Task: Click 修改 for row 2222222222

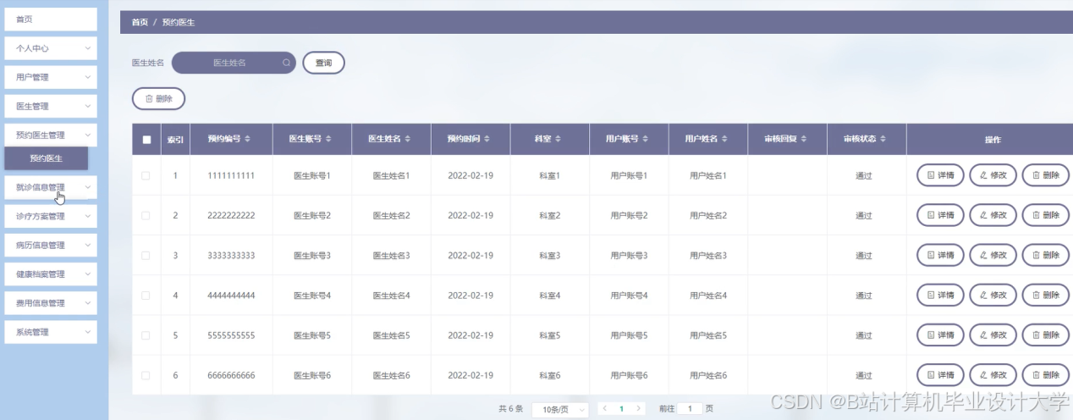Action: click(993, 215)
